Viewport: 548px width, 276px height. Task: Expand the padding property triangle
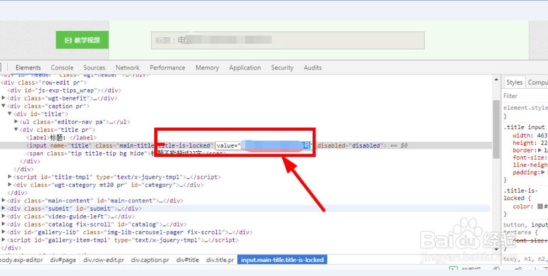543,172
